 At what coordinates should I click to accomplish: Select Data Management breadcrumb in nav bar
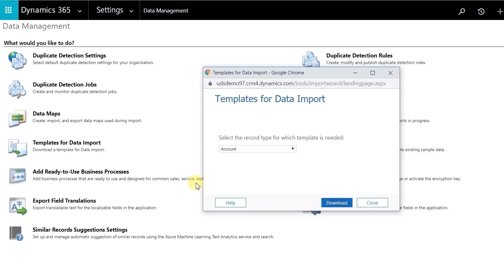click(166, 11)
